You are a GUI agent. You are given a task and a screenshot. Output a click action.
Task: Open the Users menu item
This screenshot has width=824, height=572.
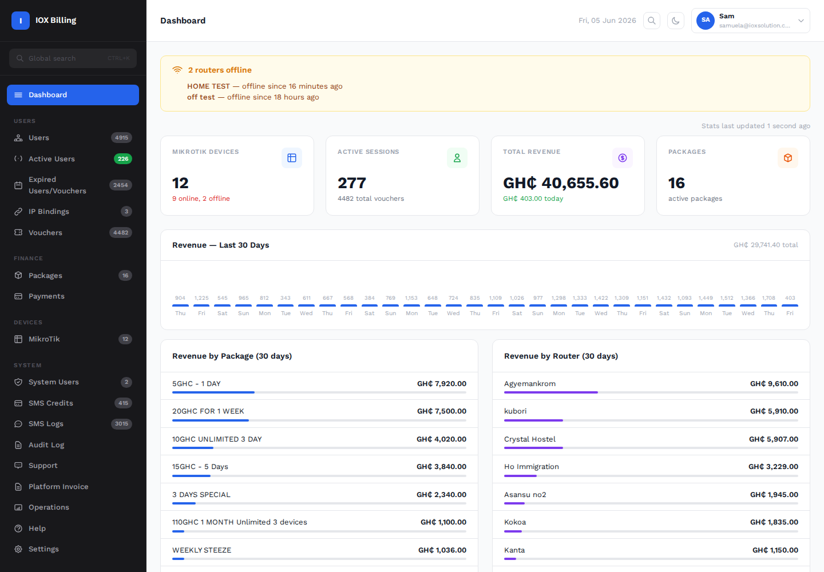click(73, 138)
